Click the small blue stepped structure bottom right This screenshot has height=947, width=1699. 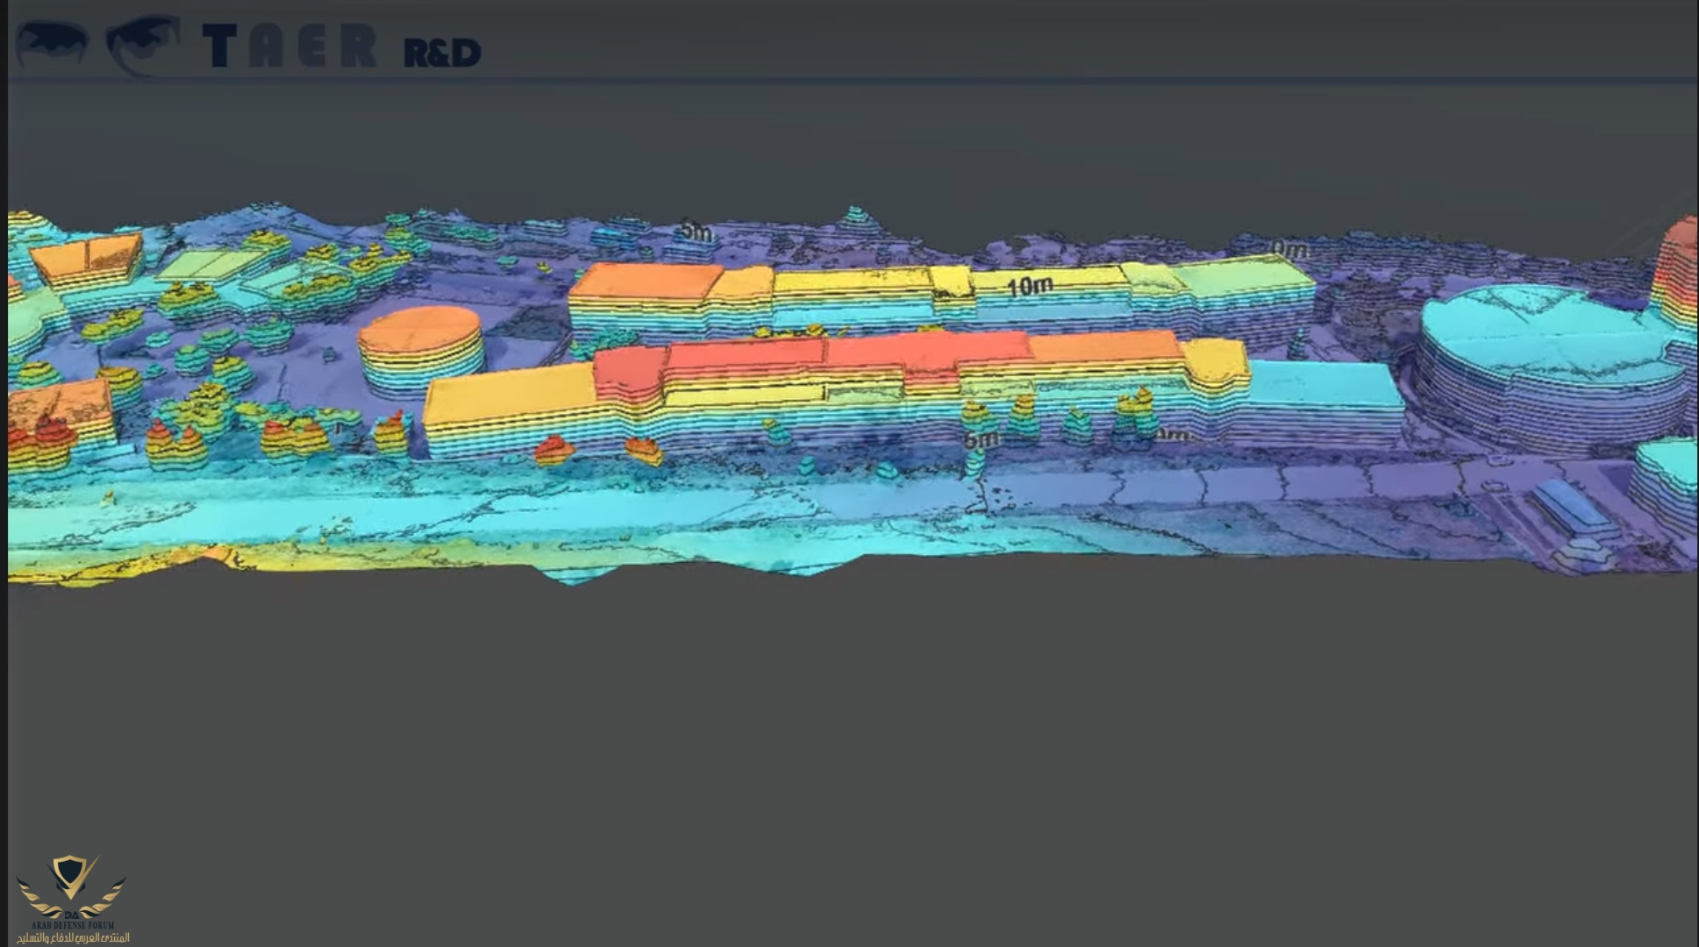pyautogui.click(x=1574, y=509)
